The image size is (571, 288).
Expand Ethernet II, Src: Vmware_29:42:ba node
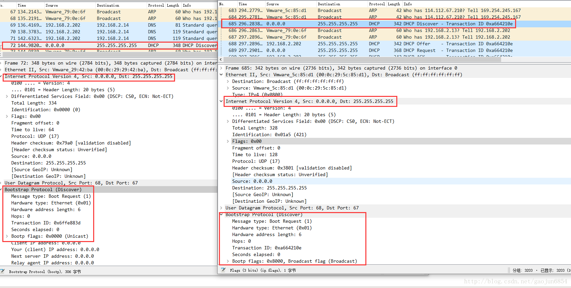click(1, 70)
